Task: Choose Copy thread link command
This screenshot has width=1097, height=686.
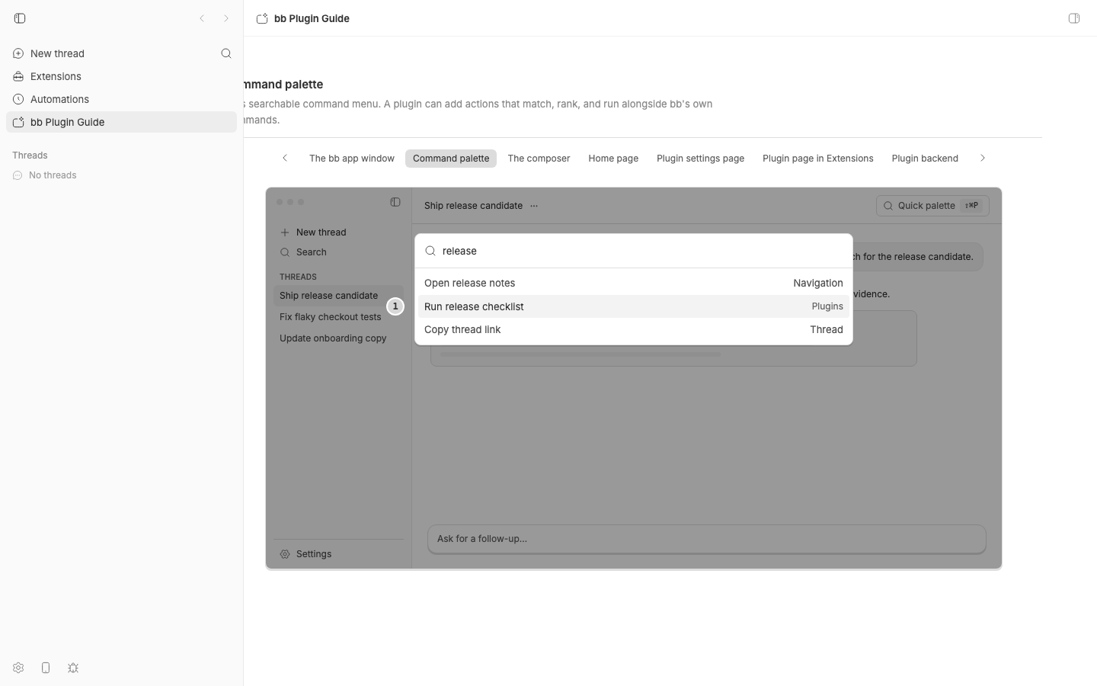Action: click(634, 330)
